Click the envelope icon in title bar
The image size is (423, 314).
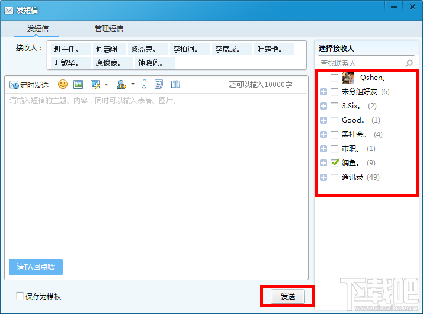point(9,10)
